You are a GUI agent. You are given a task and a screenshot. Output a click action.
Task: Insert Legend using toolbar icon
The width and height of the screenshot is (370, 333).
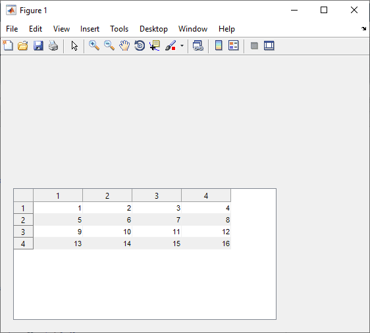tap(234, 45)
